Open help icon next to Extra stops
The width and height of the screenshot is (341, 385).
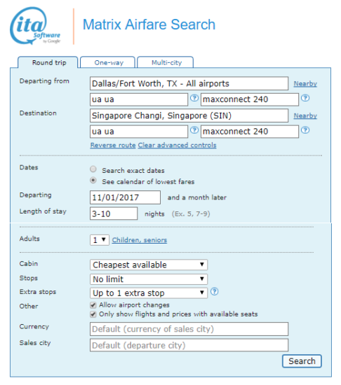(x=215, y=292)
